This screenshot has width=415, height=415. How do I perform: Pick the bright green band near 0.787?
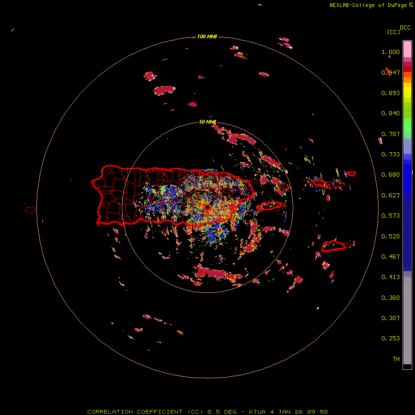point(407,126)
